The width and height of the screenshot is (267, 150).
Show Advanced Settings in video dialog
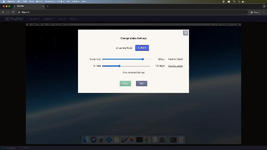pos(133,72)
